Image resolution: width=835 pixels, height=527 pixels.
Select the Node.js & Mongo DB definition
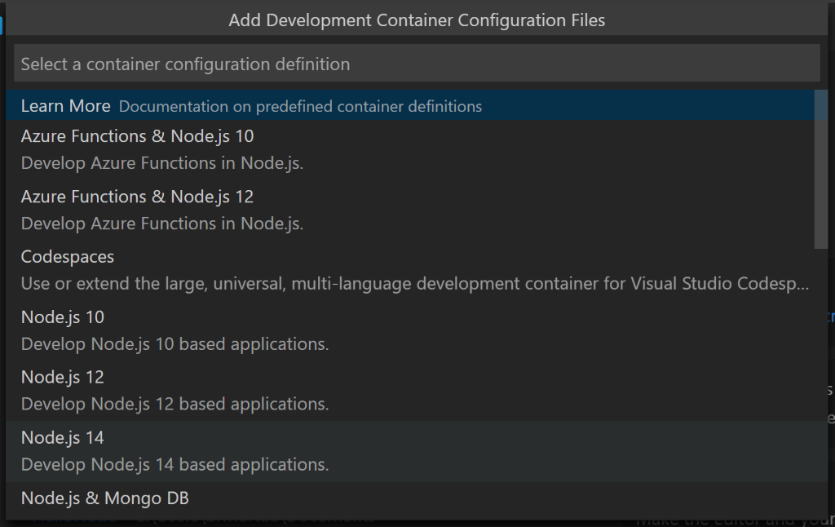point(104,498)
